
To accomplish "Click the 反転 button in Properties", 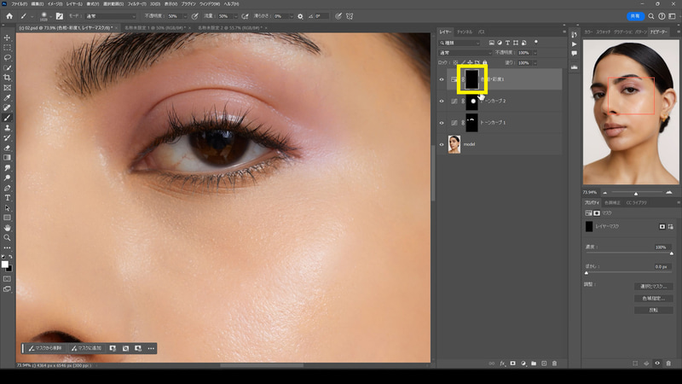I will click(x=654, y=310).
